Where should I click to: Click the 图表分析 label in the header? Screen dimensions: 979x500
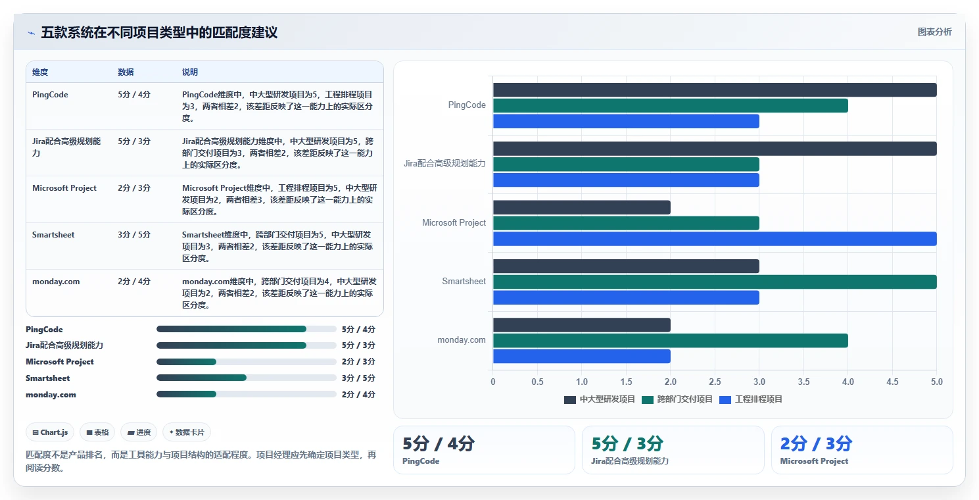(934, 32)
